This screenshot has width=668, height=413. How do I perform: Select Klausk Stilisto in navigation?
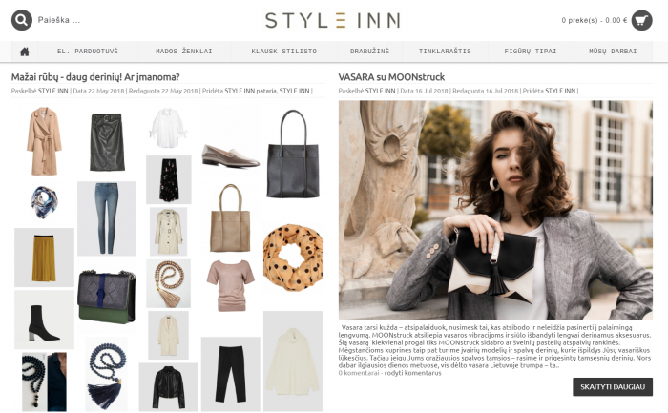(284, 52)
